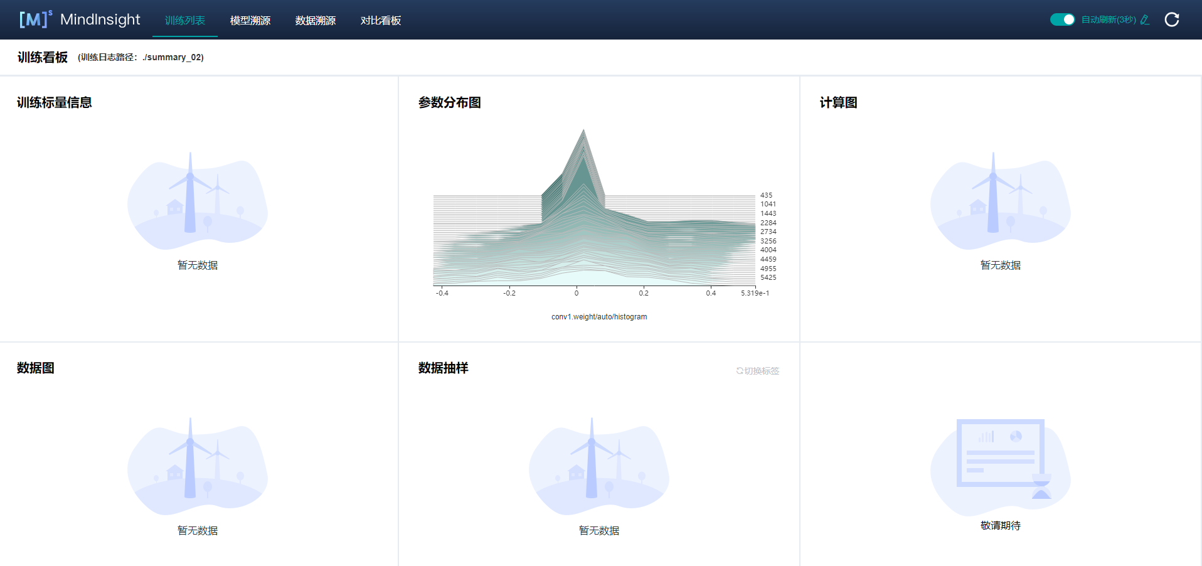Click the windmill placeholder in 数据抽样

click(599, 466)
